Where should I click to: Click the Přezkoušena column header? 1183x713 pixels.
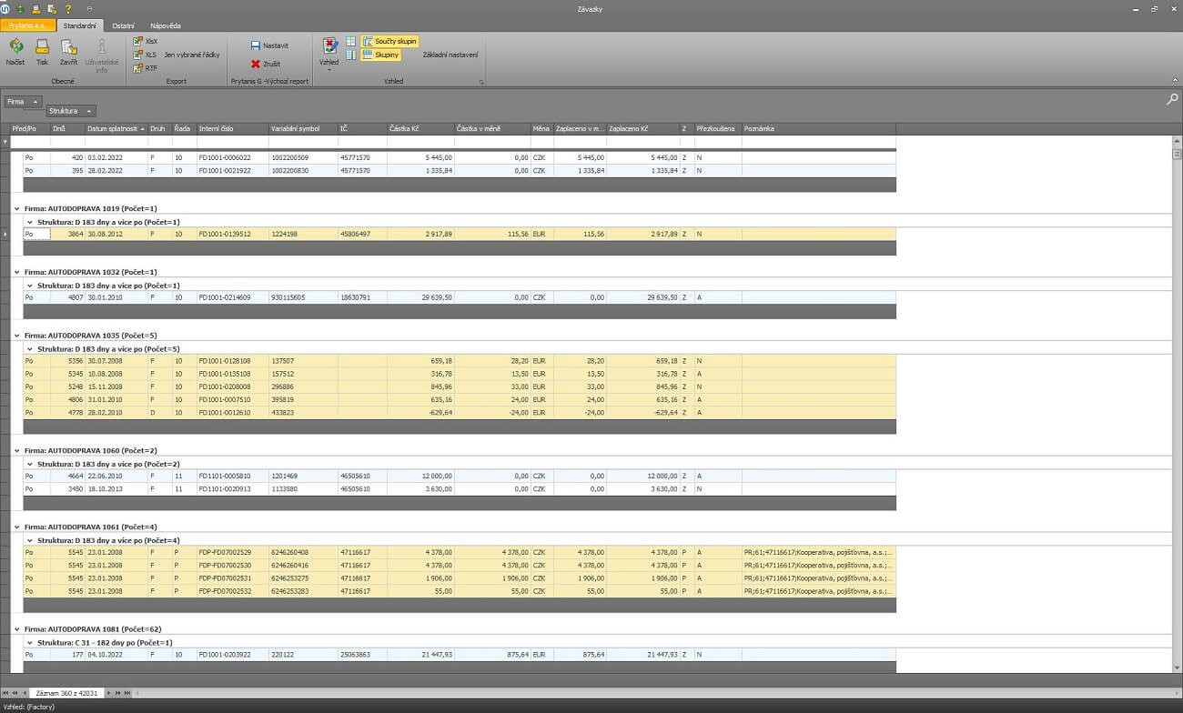(717, 129)
